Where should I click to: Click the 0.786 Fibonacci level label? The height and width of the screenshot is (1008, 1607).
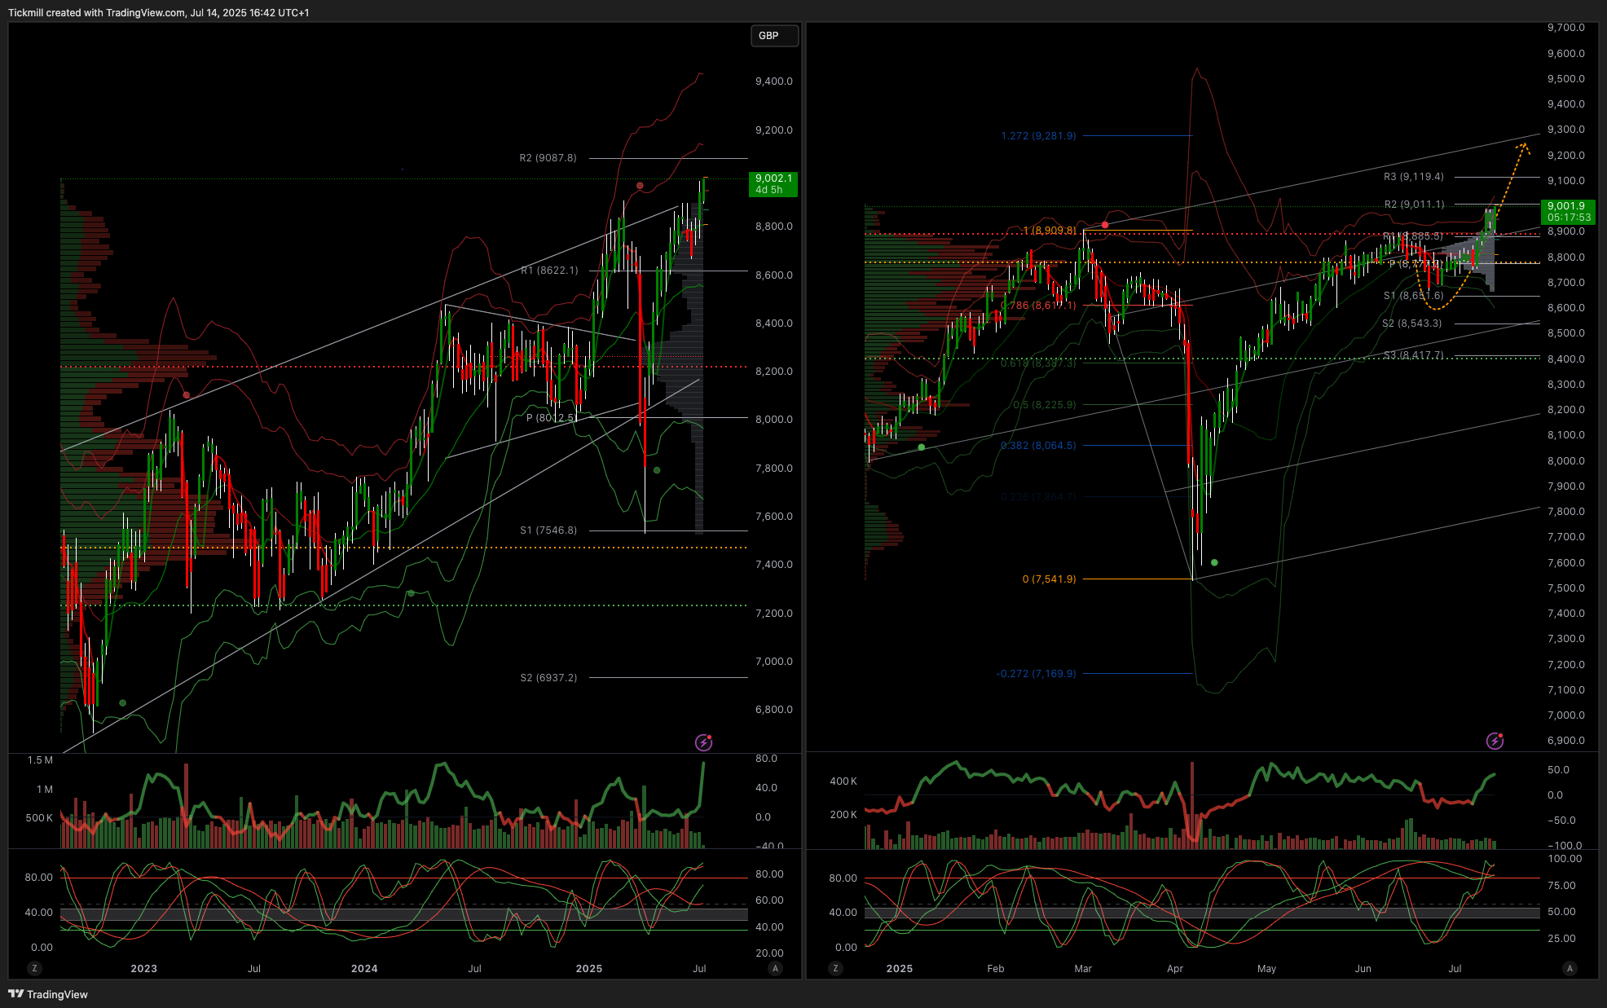[1038, 306]
